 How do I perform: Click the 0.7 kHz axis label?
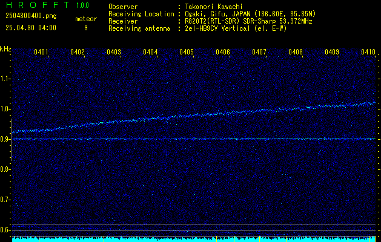(x=5, y=200)
